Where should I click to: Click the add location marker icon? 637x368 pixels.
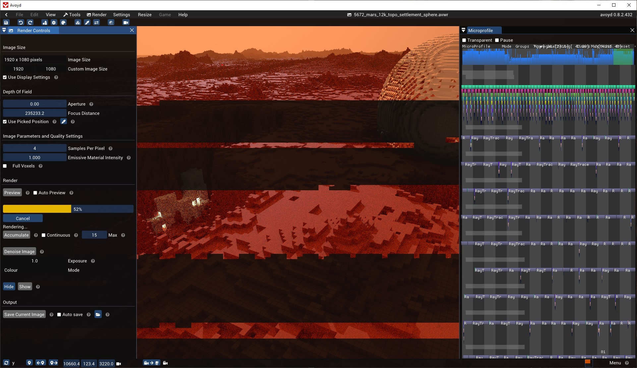pyautogui.click(x=29, y=363)
